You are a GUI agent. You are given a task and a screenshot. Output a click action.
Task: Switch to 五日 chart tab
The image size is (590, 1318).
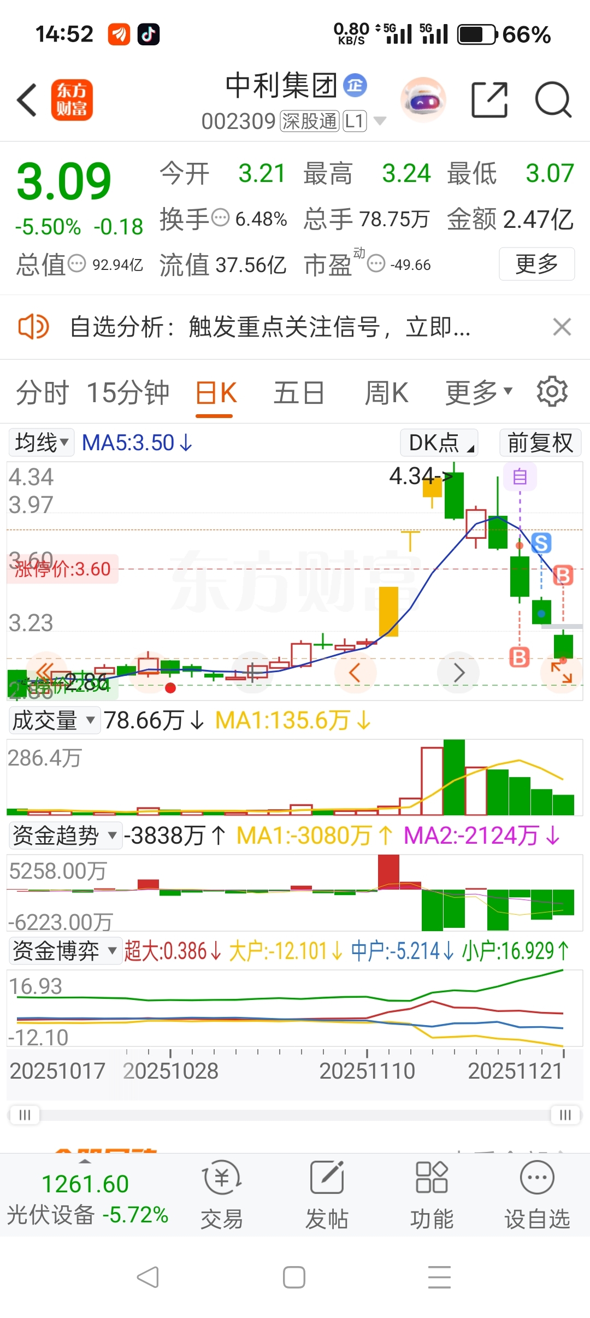click(x=299, y=393)
